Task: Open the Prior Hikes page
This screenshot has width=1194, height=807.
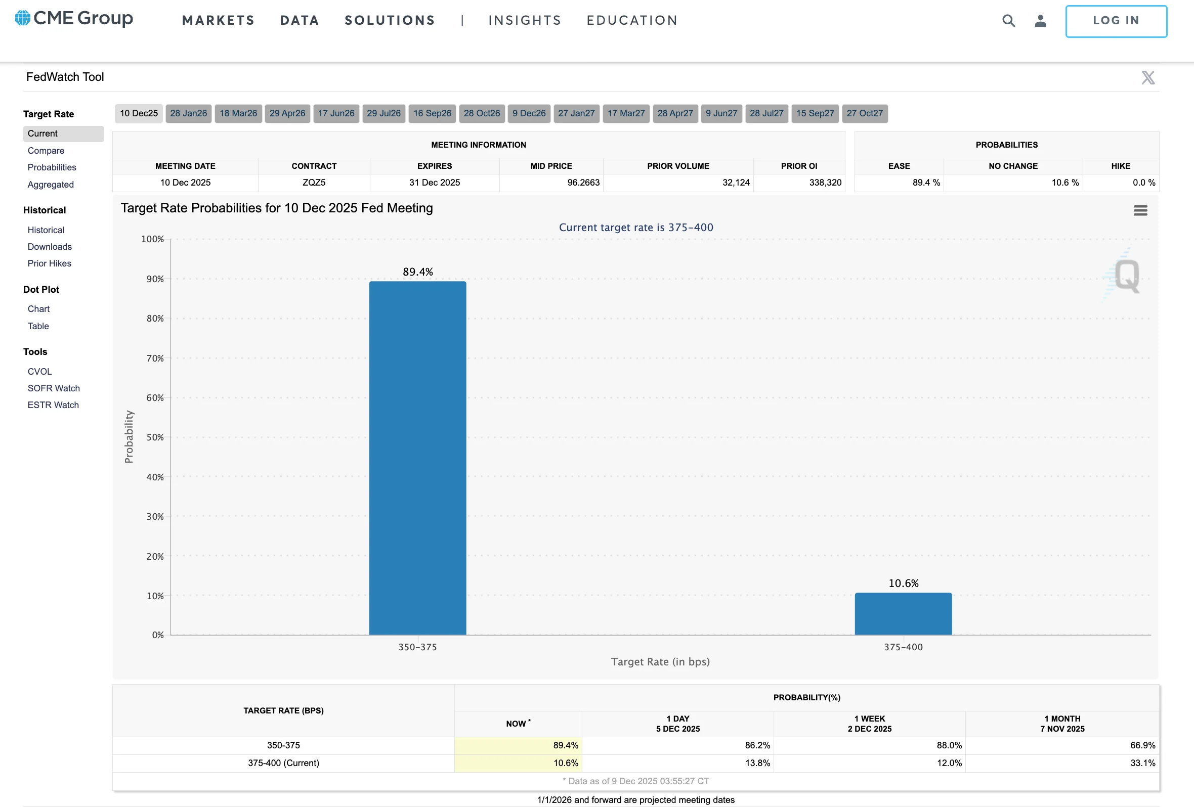Action: coord(49,263)
